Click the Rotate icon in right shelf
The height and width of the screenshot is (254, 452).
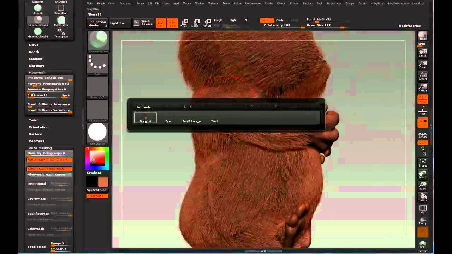coord(423,197)
